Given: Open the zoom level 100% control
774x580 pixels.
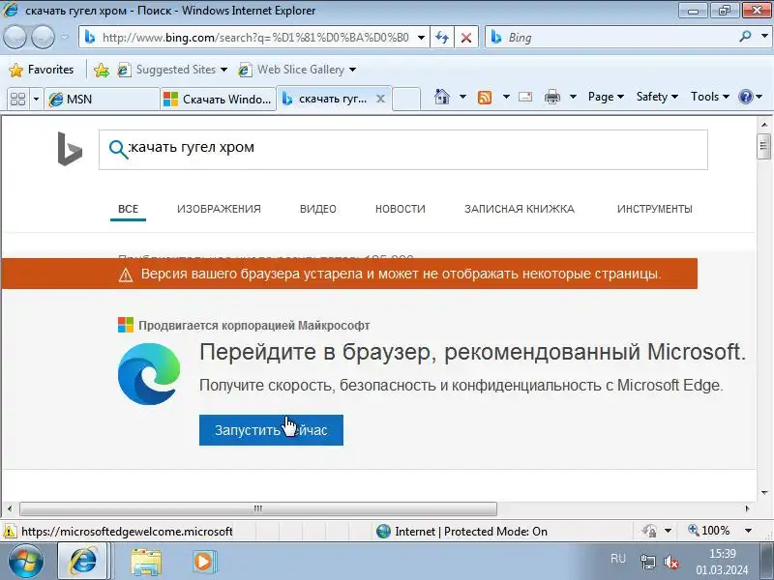Looking at the screenshot, I should pos(709,531).
